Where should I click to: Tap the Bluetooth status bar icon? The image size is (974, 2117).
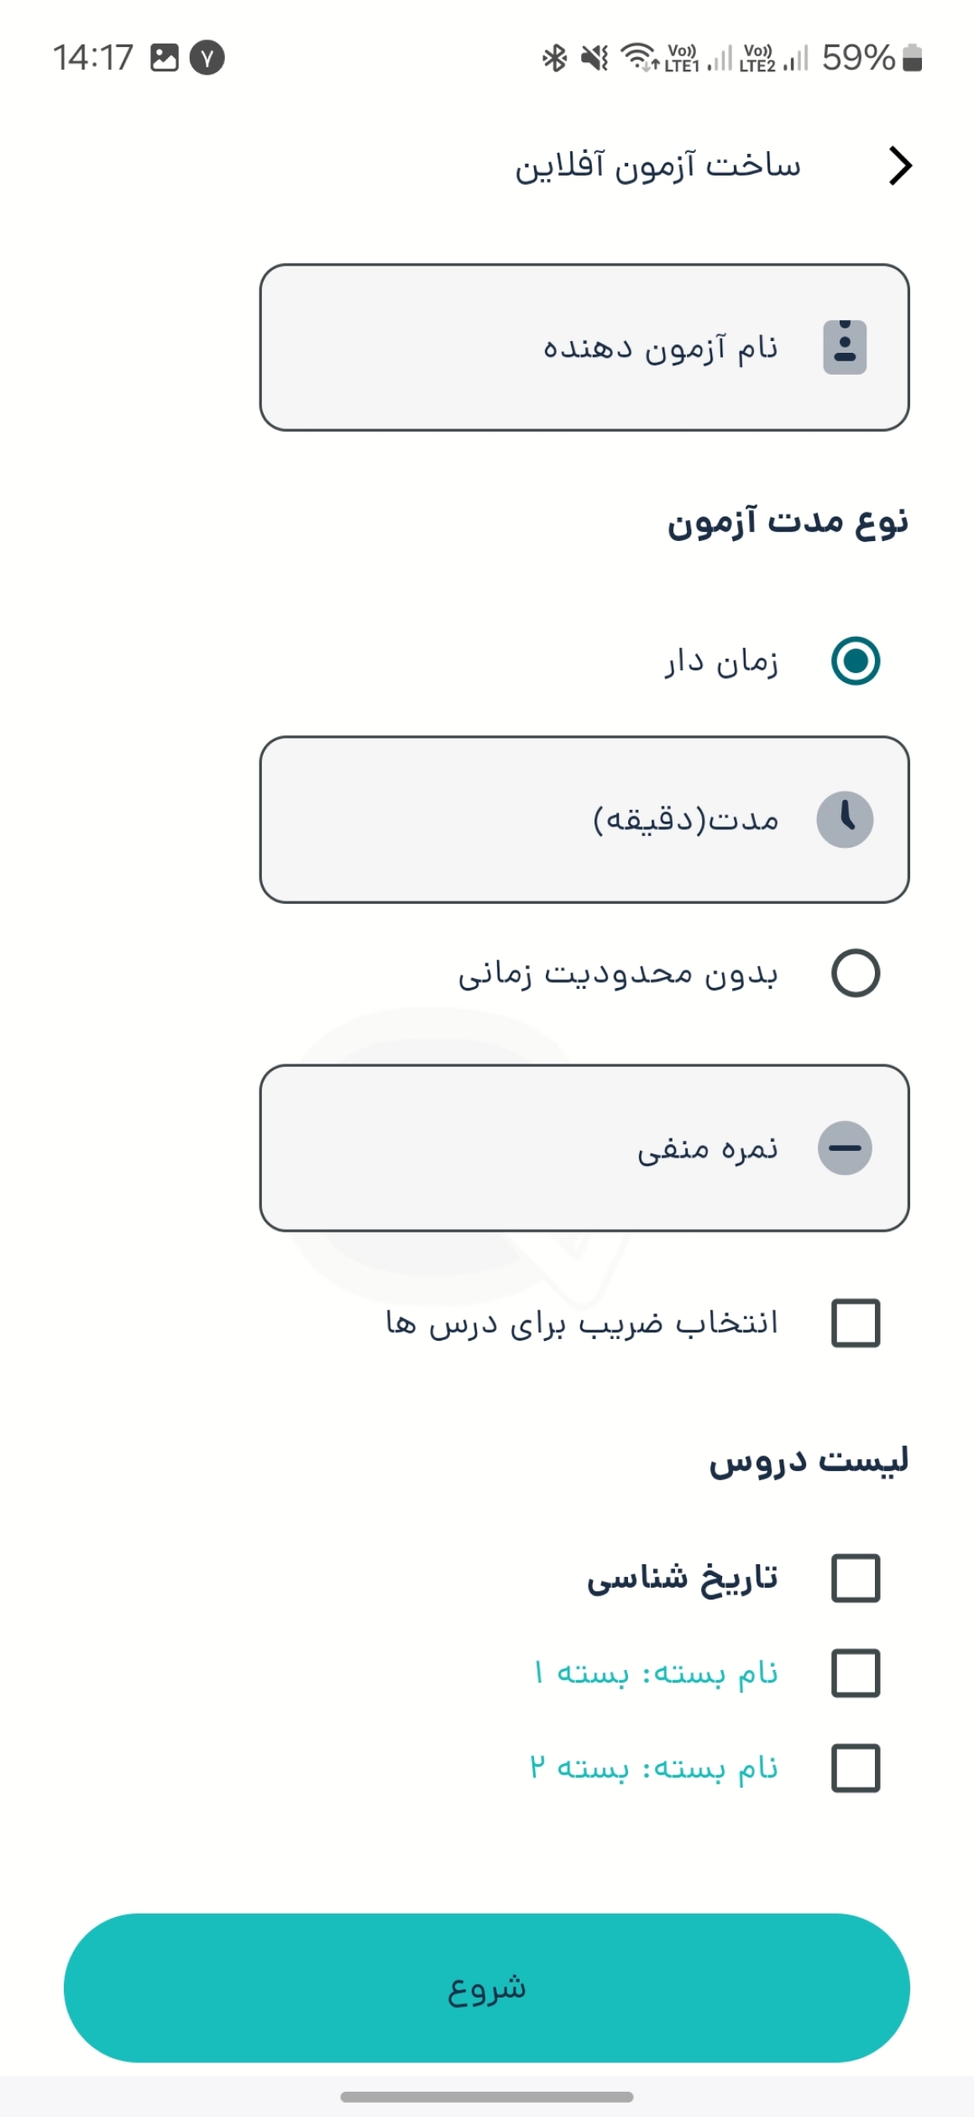[554, 58]
